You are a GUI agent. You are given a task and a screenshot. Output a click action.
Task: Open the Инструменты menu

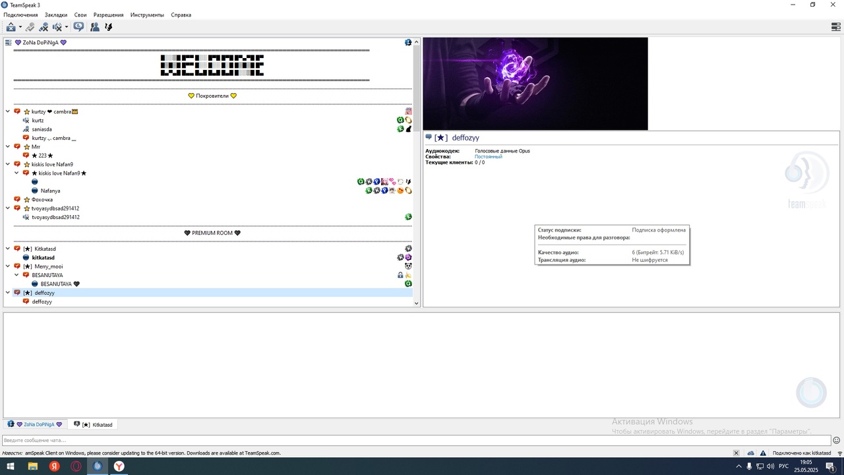tap(147, 15)
